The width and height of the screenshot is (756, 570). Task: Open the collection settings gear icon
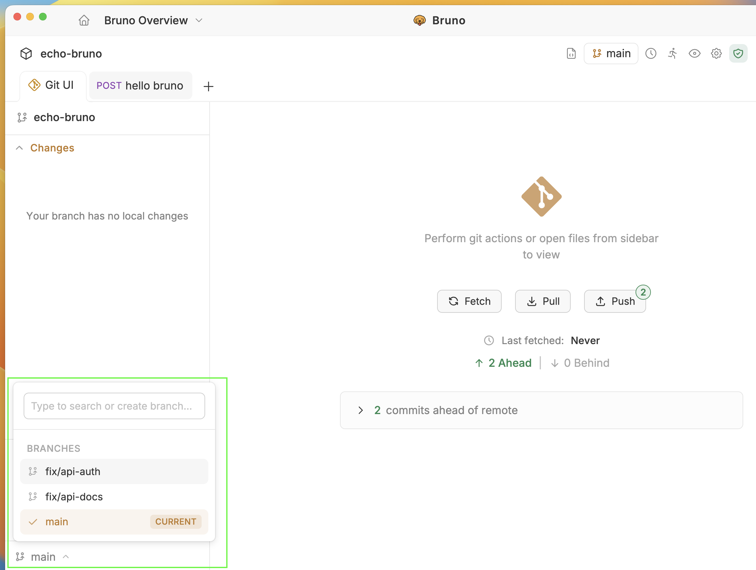(716, 54)
